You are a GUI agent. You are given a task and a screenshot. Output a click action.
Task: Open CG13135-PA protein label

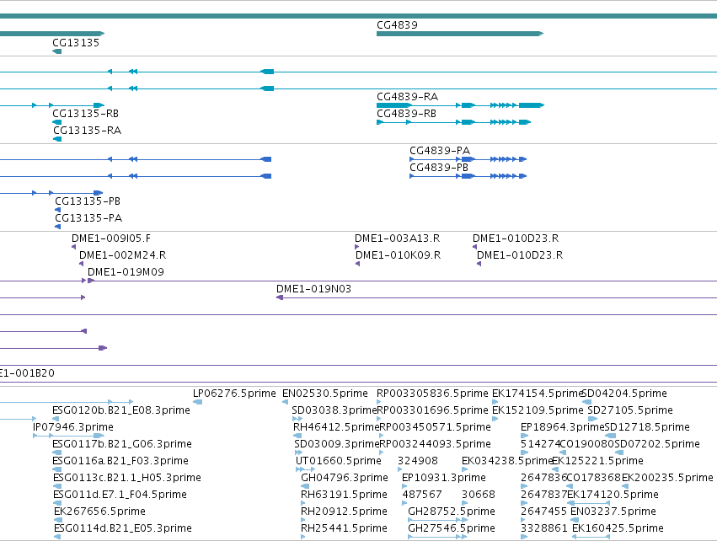[88, 218]
